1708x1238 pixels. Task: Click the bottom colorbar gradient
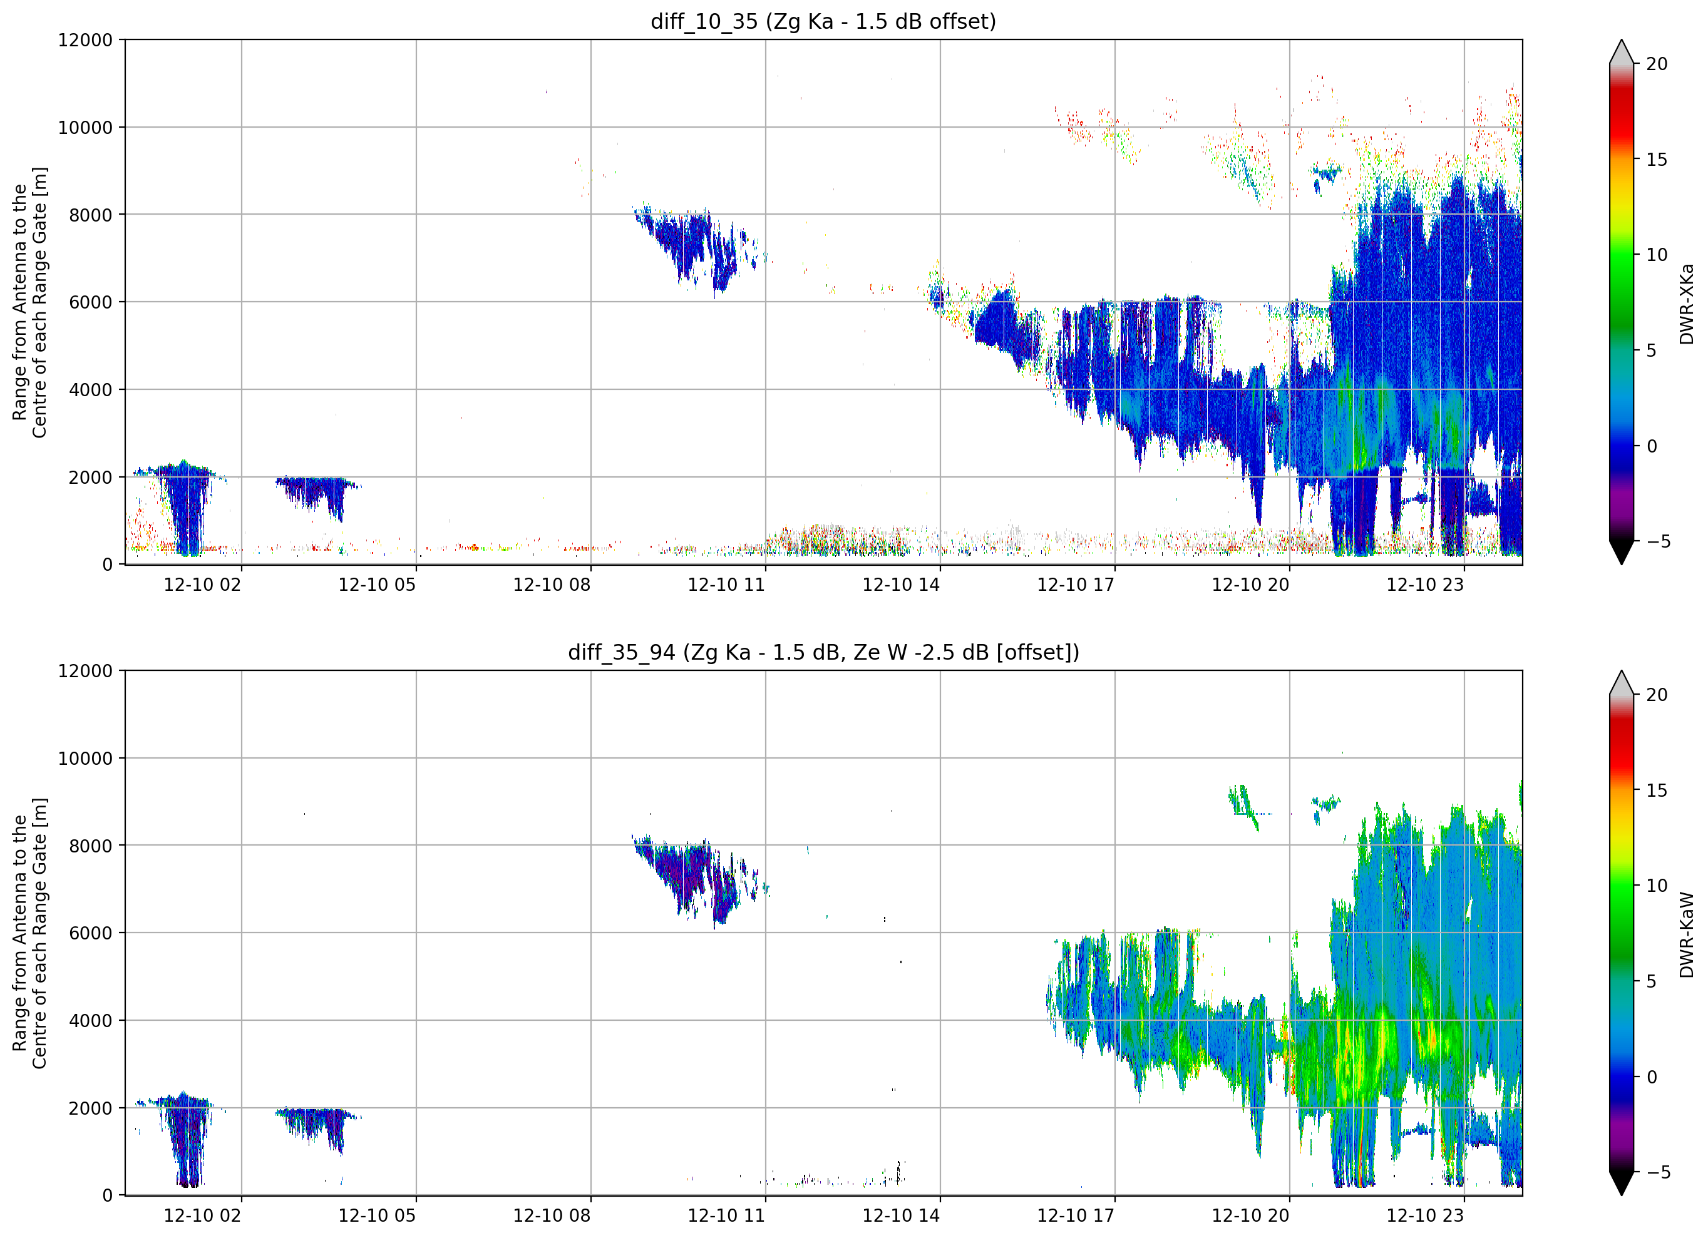point(1622,933)
